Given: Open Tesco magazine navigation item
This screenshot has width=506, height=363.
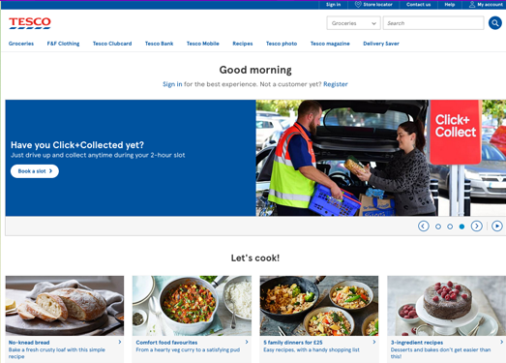Looking at the screenshot, I should click(330, 44).
